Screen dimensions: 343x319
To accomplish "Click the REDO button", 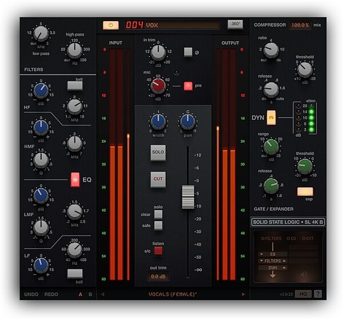I will coord(51,294).
